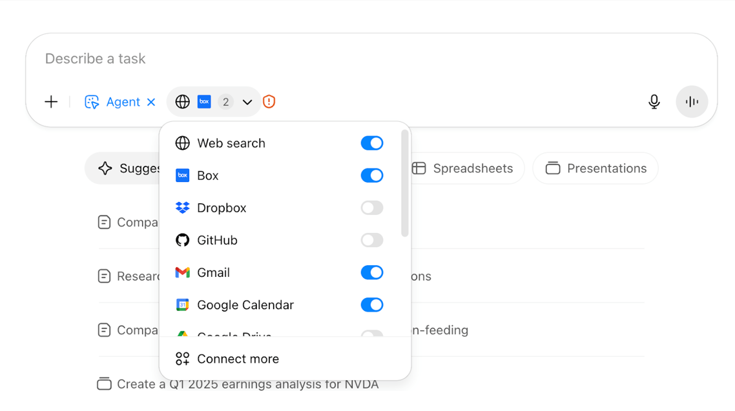This screenshot has height=411, width=735.
Task: Click the connectors list scrollbar
Action: tap(404, 183)
